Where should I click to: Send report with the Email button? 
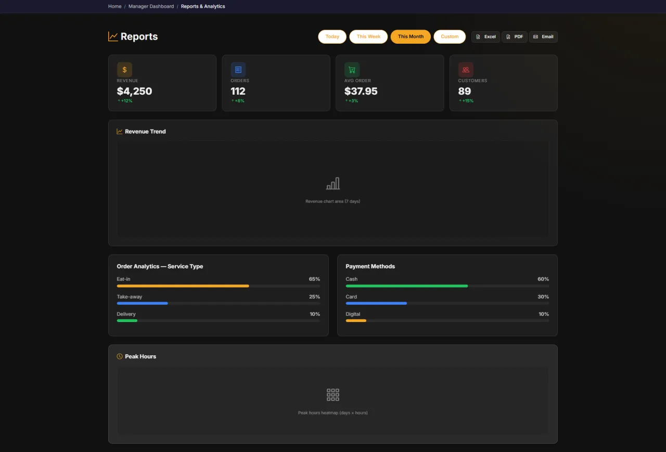click(x=543, y=37)
